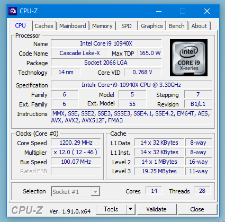Click the Model value 5

click(x=132, y=94)
